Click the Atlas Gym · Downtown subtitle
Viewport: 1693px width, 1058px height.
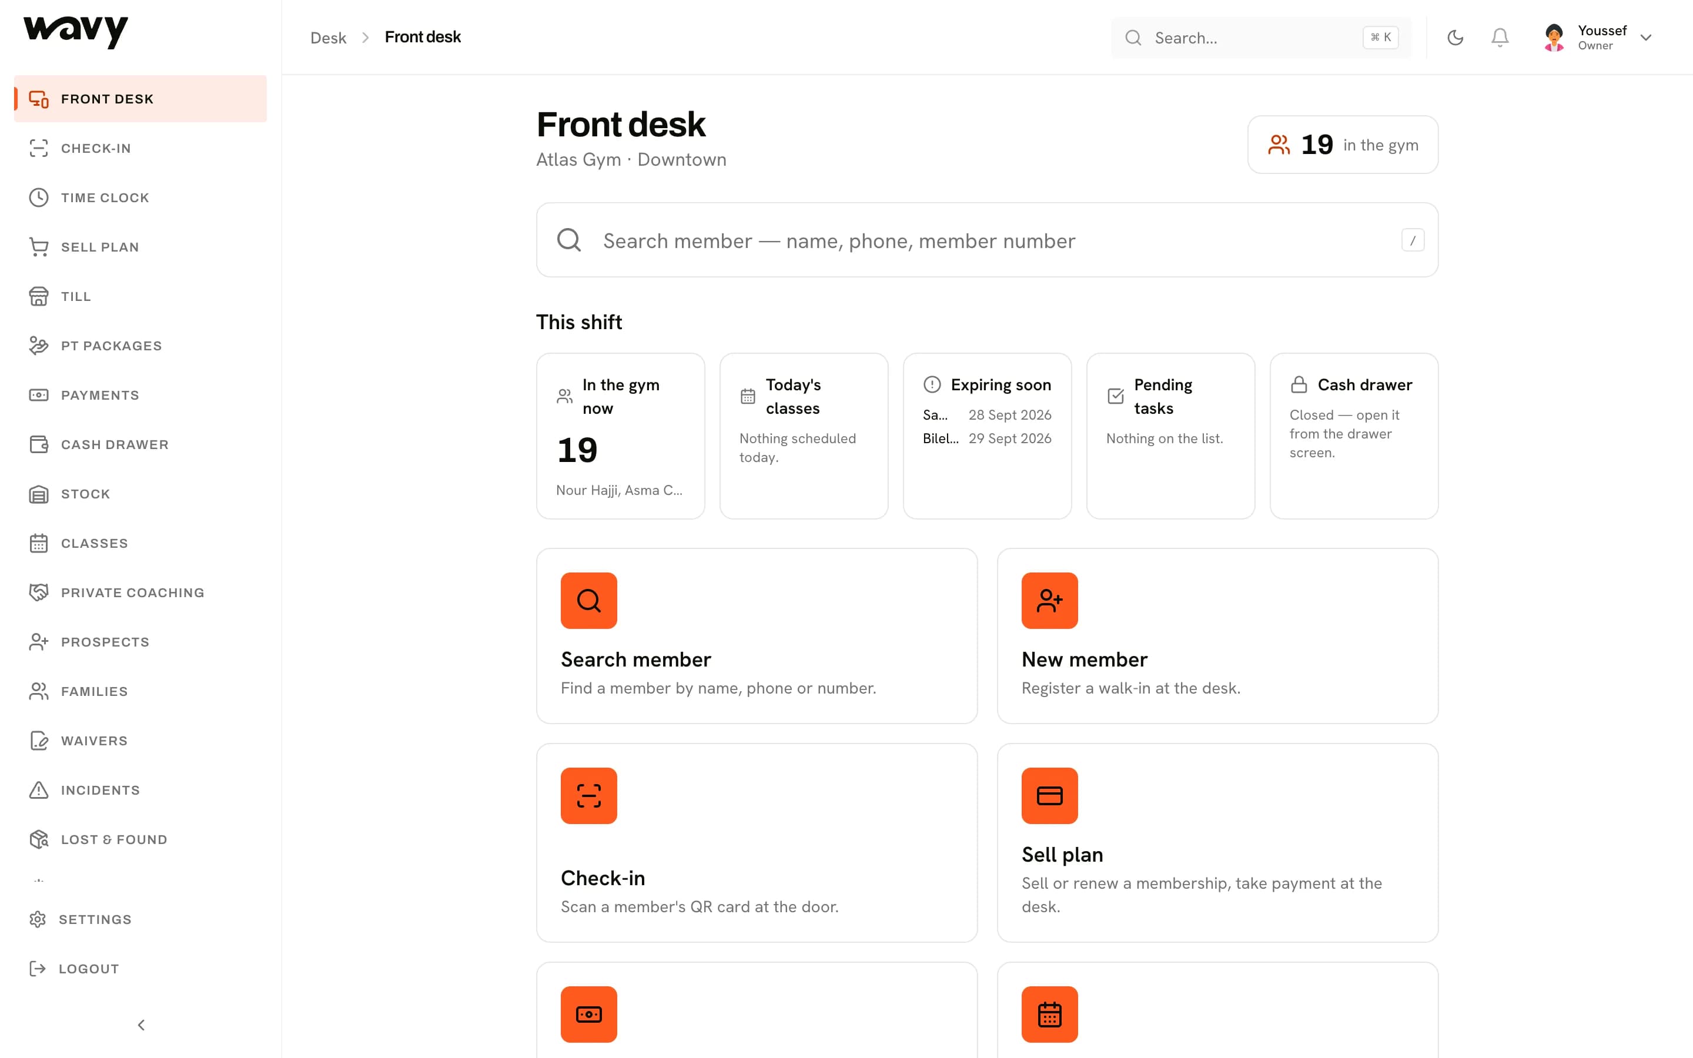[631, 159]
